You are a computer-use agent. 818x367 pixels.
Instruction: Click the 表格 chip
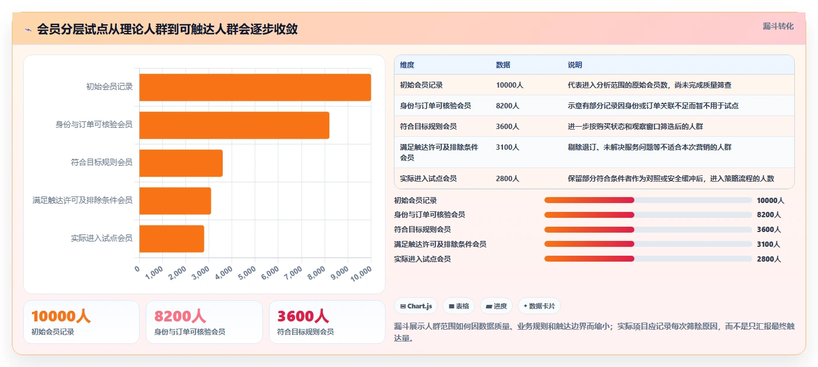459,306
